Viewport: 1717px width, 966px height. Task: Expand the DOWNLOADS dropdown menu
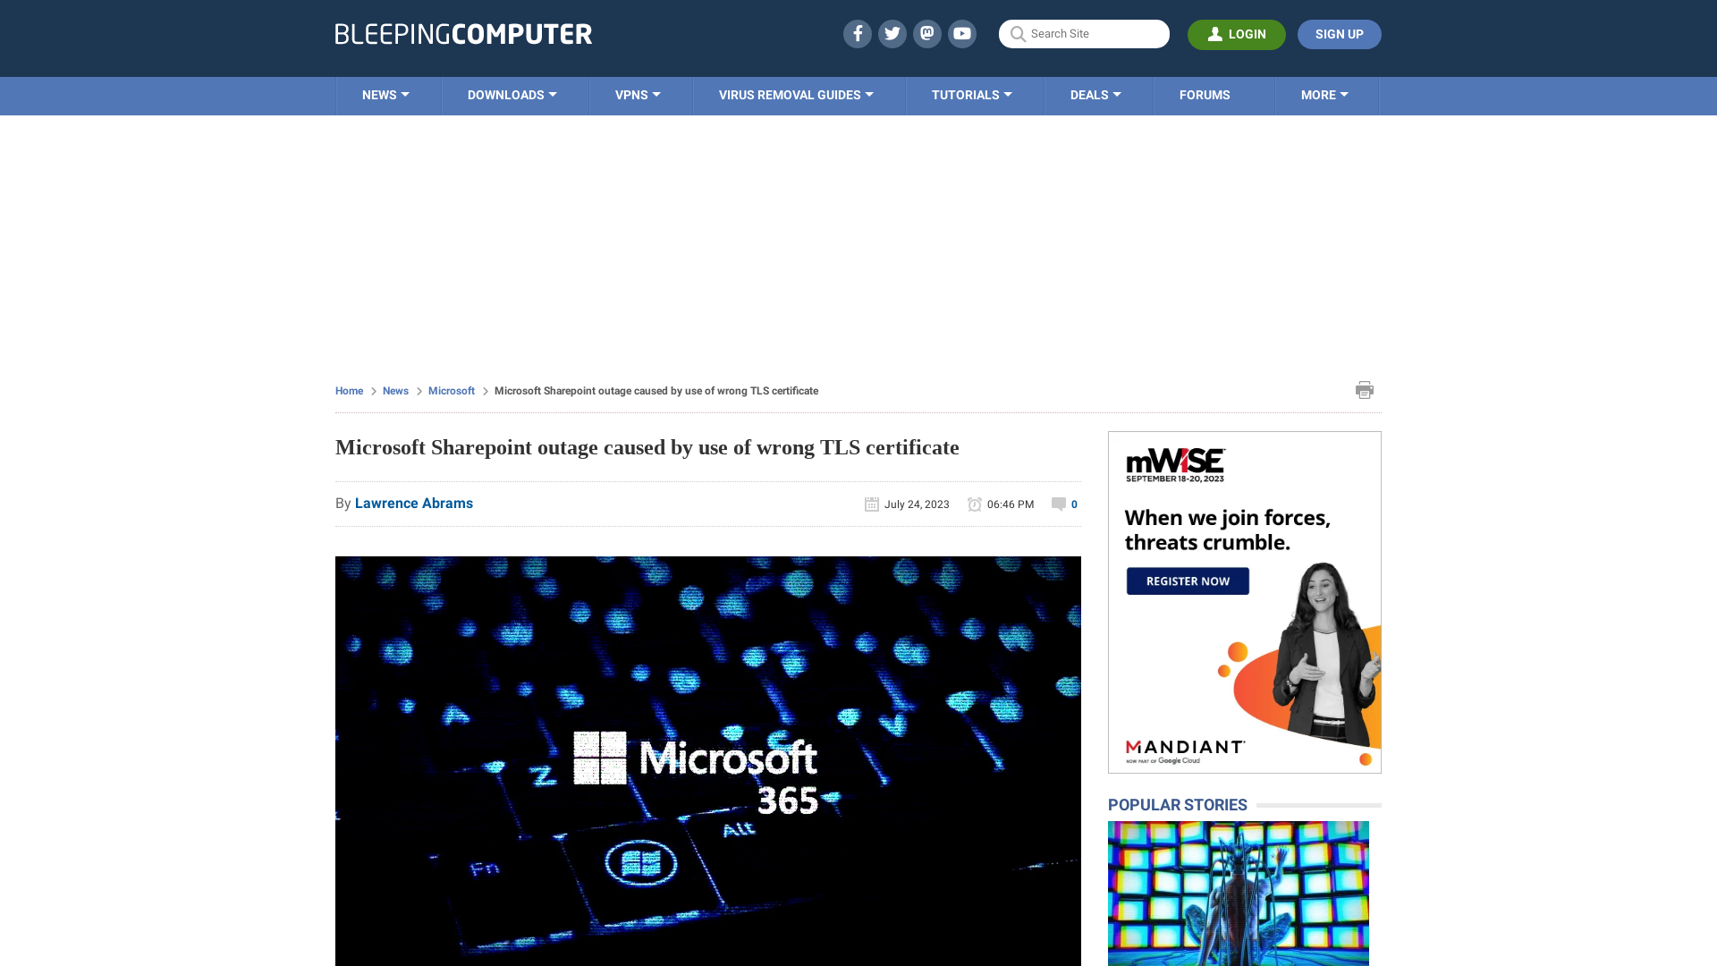pos(512,94)
